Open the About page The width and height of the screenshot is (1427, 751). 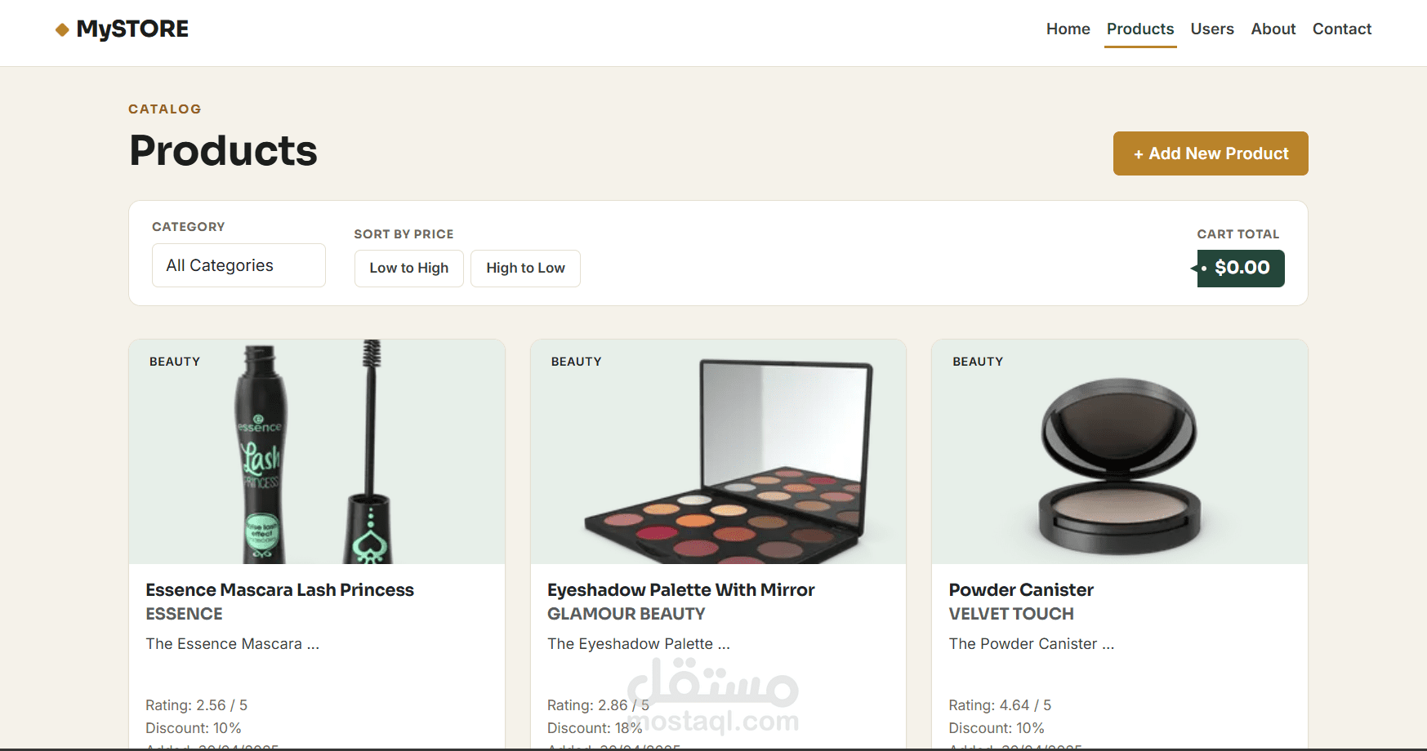(x=1273, y=29)
